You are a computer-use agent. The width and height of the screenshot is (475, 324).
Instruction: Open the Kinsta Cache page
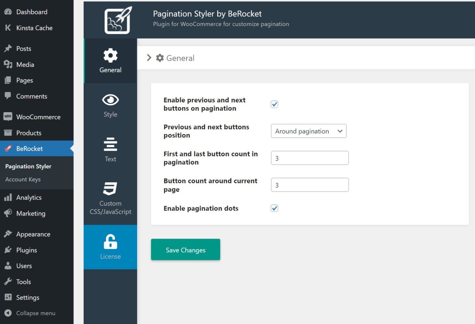[34, 28]
